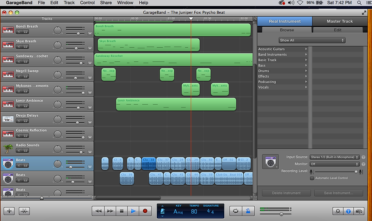This screenshot has width=372, height=221.
Task: Start playback with the blue play button
Action: coord(133,211)
